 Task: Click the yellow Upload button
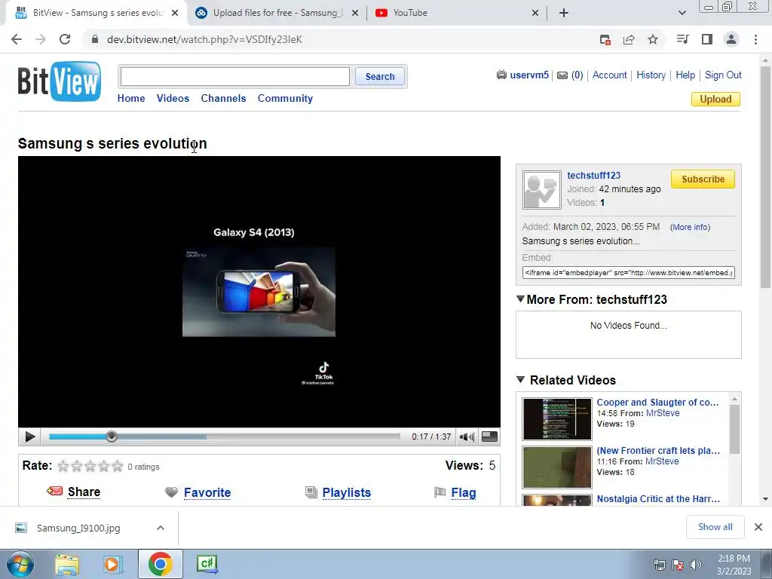(715, 99)
